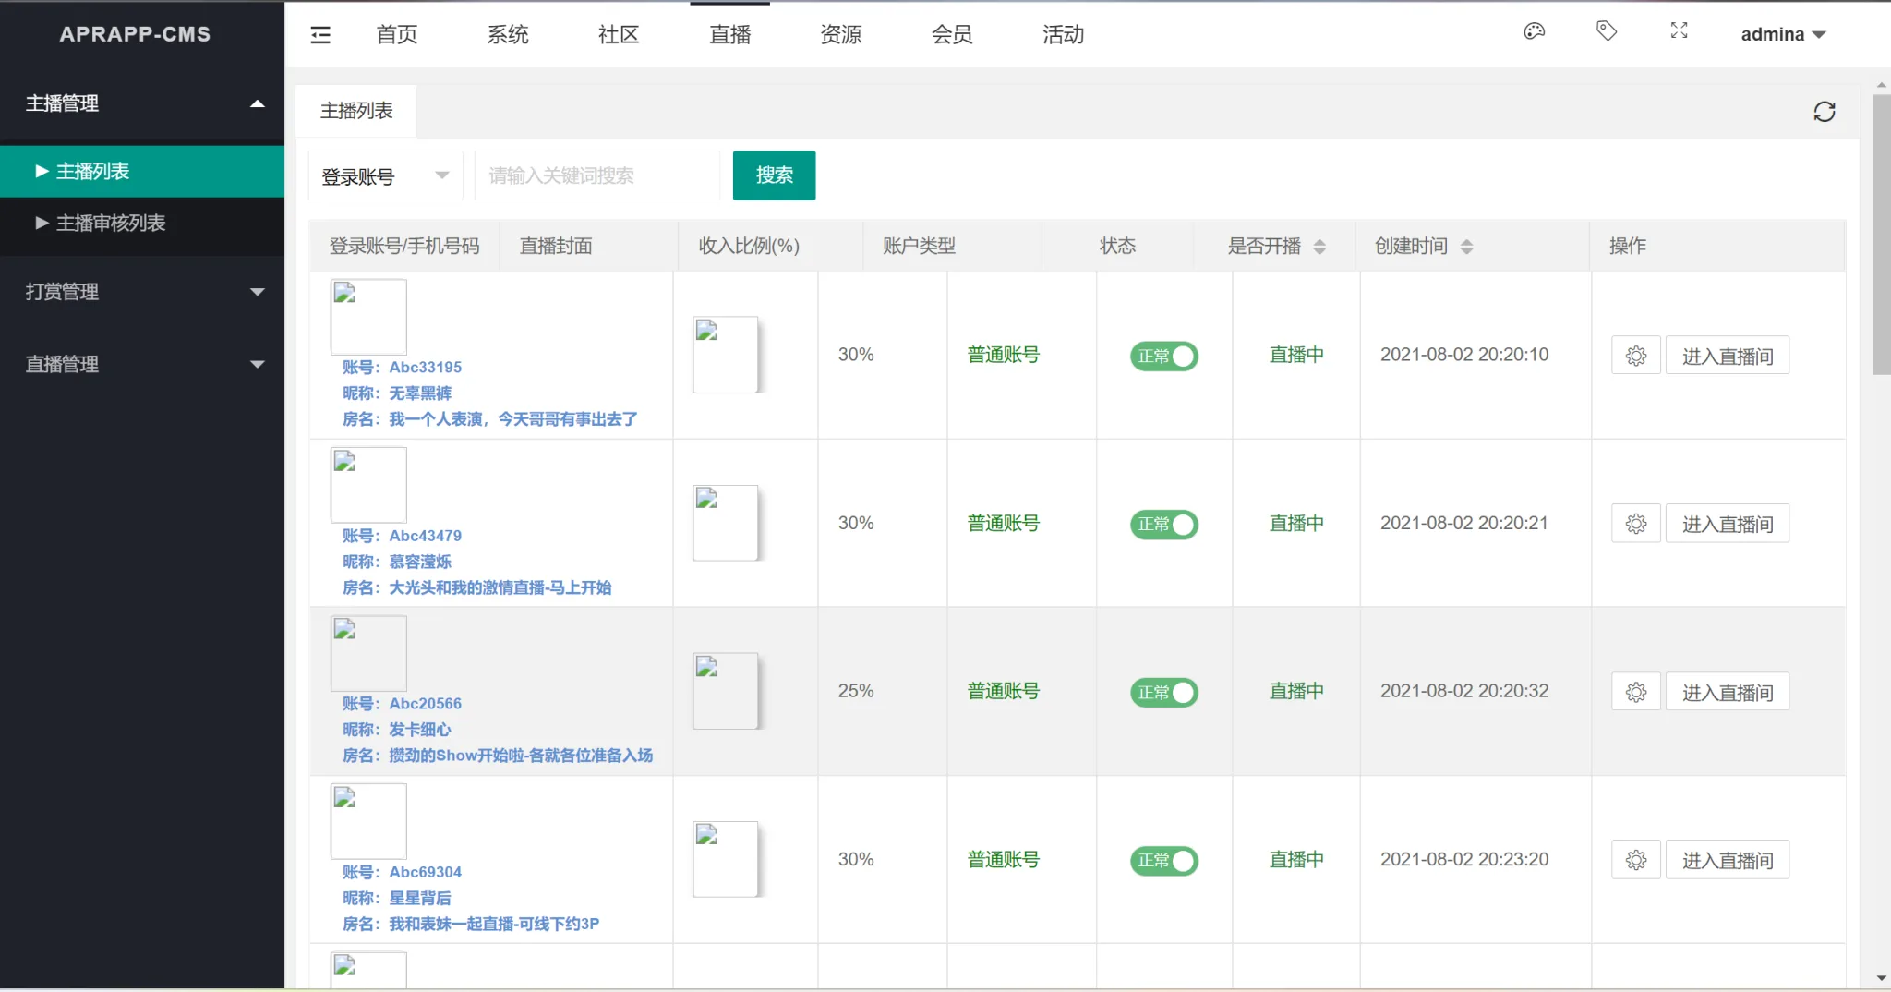Toggle 正常 status switch for Abc33195
Screen dimensions: 1891x992
click(x=1163, y=356)
